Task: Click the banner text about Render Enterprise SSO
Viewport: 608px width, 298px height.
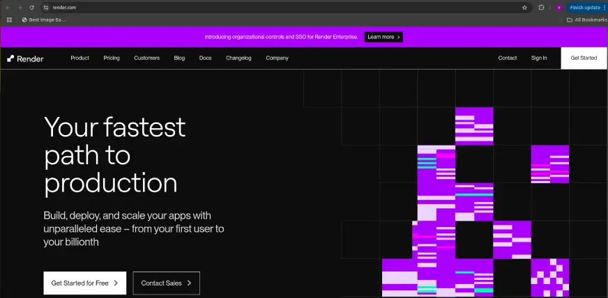Action: point(281,37)
